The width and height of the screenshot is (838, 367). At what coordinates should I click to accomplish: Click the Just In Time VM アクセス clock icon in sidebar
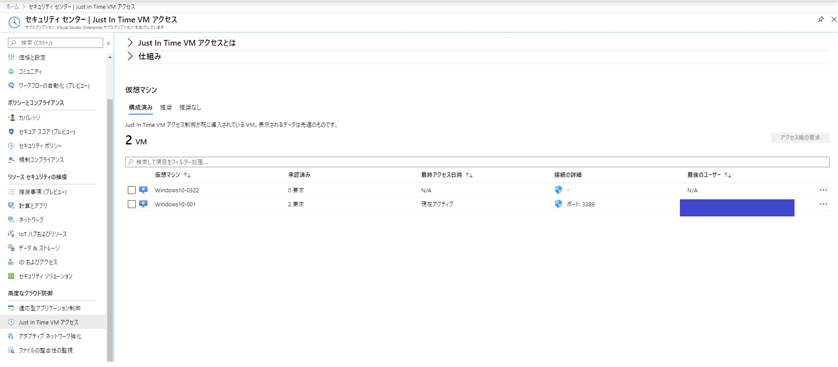(x=11, y=322)
